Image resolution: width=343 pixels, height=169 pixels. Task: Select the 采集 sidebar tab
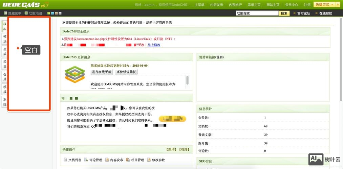tap(5, 64)
